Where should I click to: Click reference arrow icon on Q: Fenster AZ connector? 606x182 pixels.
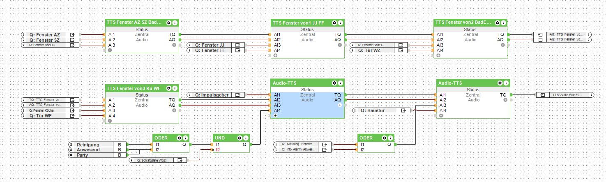pyautogui.click(x=72, y=35)
